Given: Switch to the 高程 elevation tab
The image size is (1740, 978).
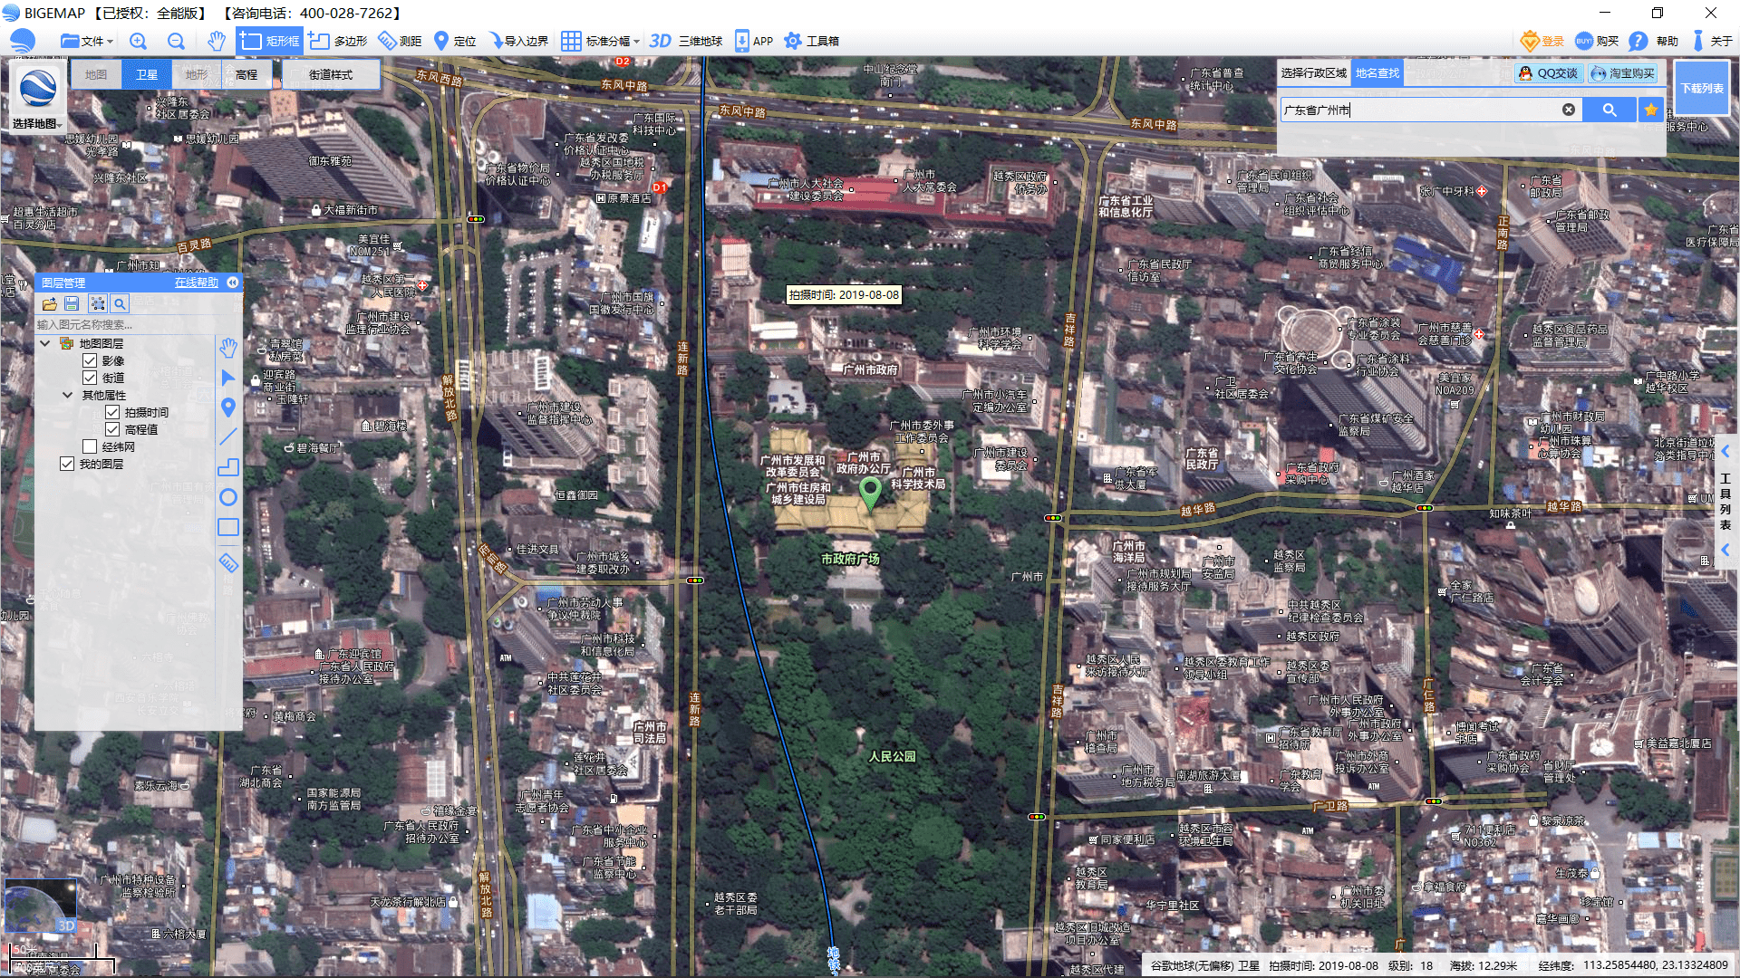Looking at the screenshot, I should (x=246, y=74).
